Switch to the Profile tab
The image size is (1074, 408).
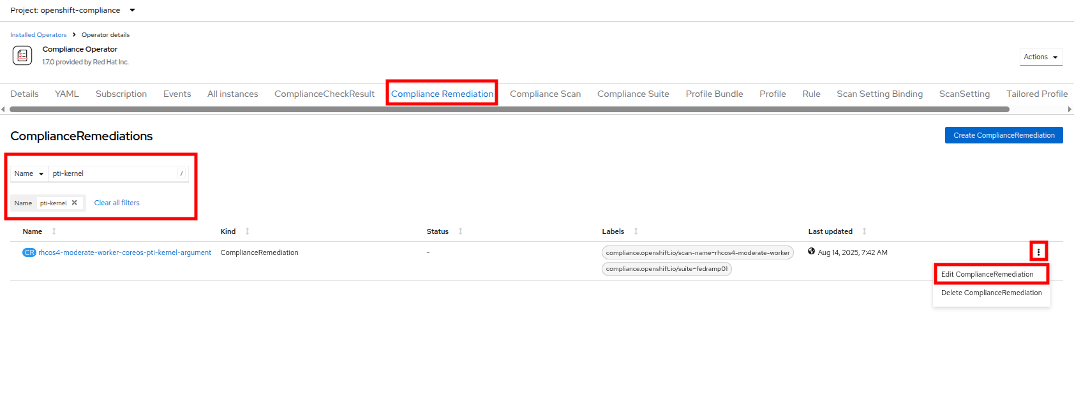pyautogui.click(x=772, y=94)
